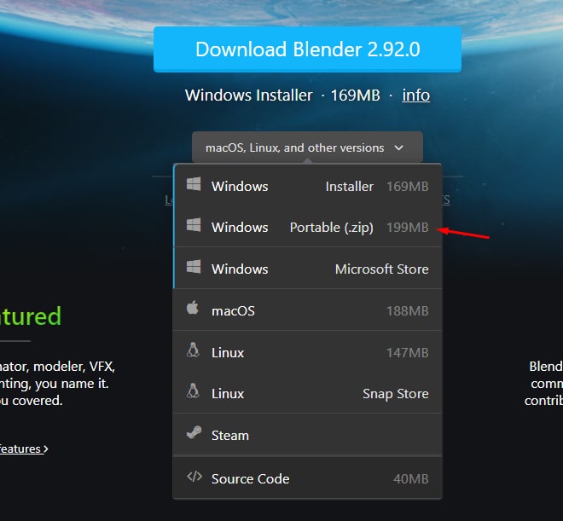Pick the macOS 188MB download
This screenshot has width=563, height=521.
307,310
